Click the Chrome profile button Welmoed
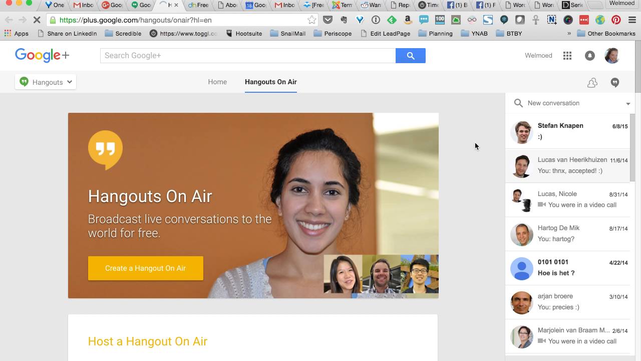641x361 pixels. 621,4
